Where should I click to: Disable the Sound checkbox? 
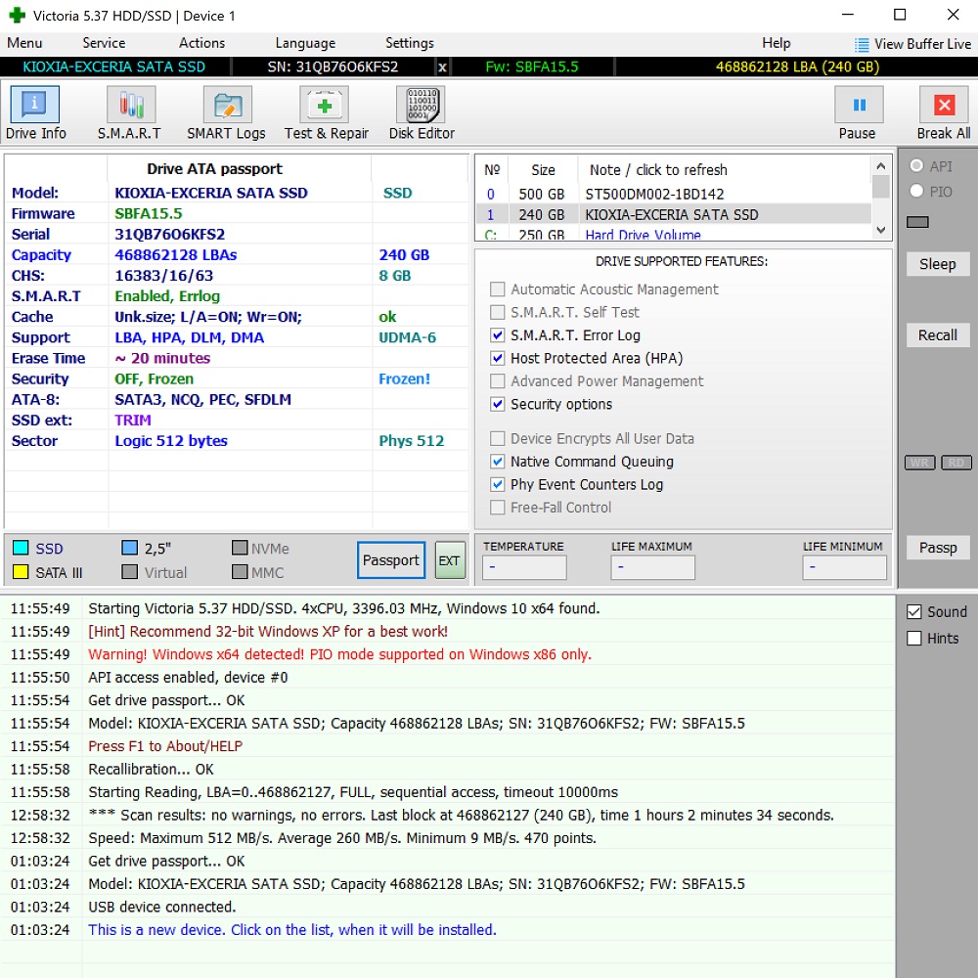tap(913, 612)
